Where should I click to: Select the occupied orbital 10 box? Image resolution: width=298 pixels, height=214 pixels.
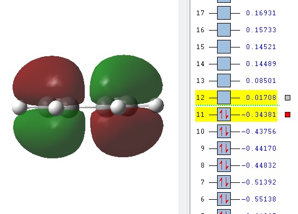224,131
